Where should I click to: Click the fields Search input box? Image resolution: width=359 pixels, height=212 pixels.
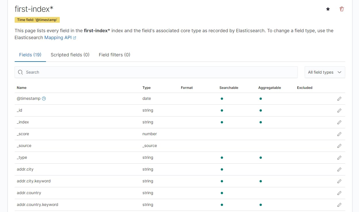[x=156, y=72]
